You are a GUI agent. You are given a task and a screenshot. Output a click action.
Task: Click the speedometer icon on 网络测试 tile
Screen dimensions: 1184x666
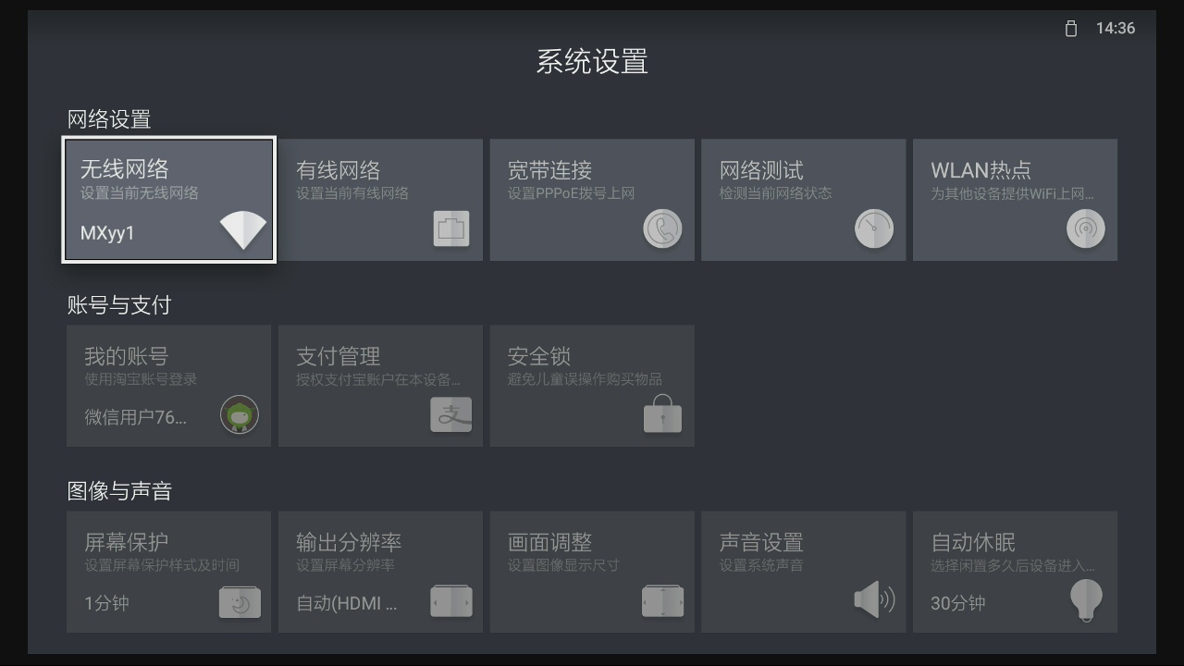(874, 228)
